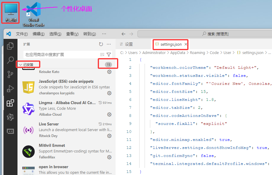
Task: Click the navigate back arrow
Action: coord(124,34)
